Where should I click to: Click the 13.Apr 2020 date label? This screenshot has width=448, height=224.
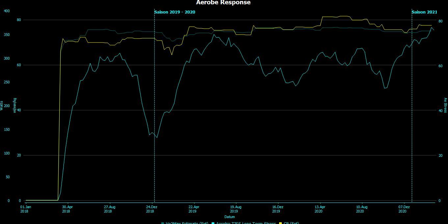pos(320,209)
